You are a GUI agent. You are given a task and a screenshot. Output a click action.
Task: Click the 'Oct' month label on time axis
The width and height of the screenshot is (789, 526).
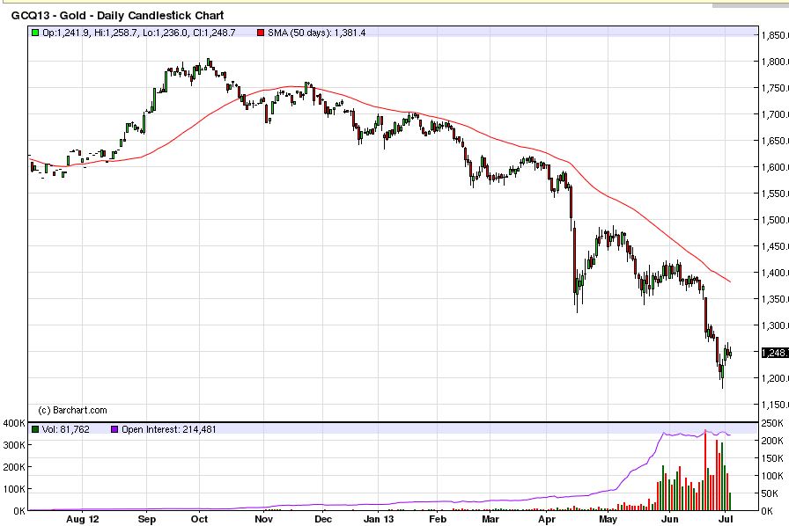coord(200,520)
